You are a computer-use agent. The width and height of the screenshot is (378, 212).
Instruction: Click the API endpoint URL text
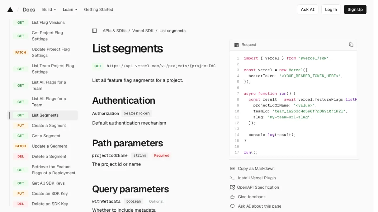(x=161, y=66)
